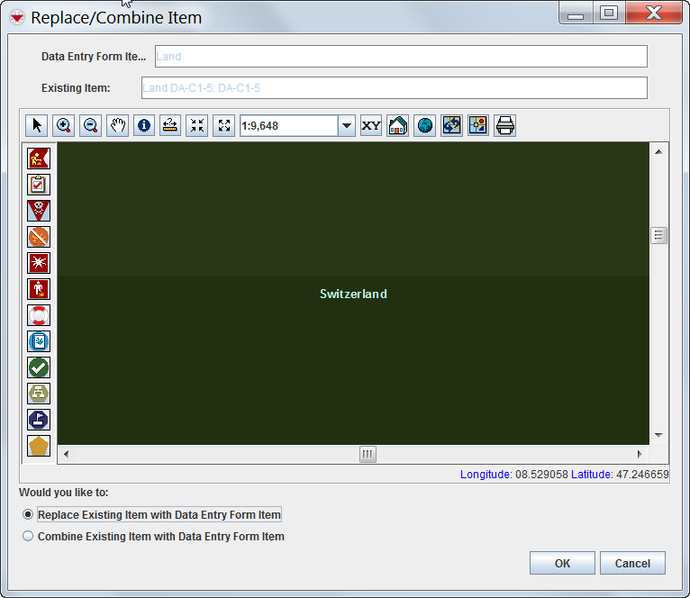
Task: Cancel the Replace/Combine dialog
Action: tap(632, 563)
